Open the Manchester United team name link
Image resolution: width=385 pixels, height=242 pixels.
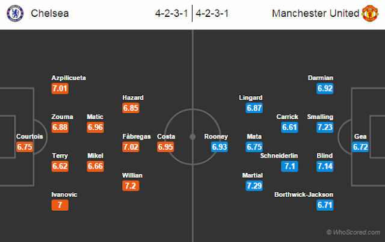tap(315, 13)
